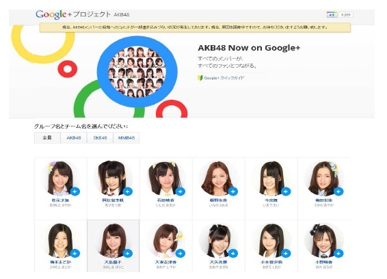Click 阿比留李帆's profile photo
This screenshot has height=279, width=387.
[113, 178]
